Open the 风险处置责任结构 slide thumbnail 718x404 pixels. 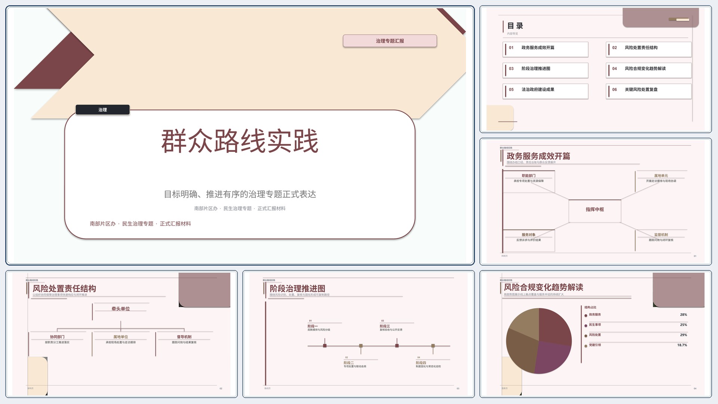pos(122,334)
